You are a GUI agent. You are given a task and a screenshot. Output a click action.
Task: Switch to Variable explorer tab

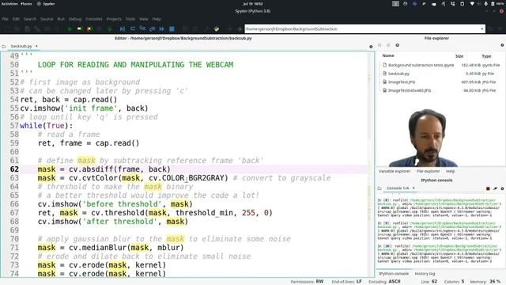395,171
